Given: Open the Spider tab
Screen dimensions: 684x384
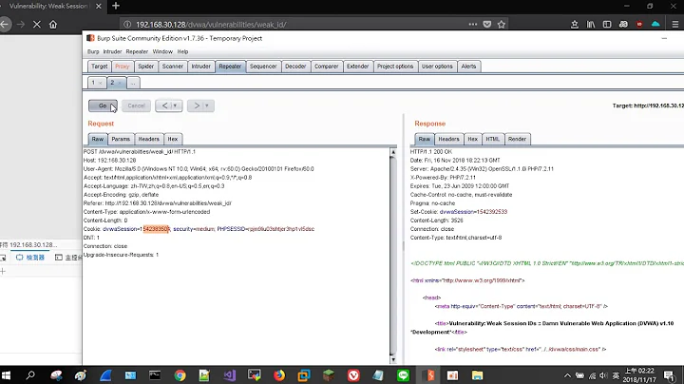Looking at the screenshot, I should click(145, 67).
